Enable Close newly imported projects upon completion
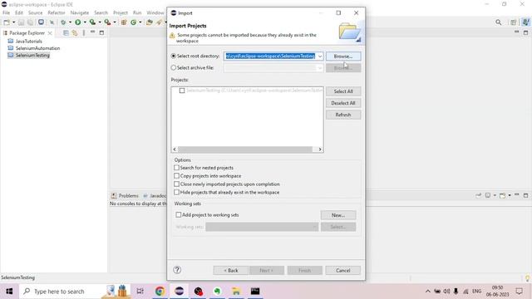 [x=176, y=184]
